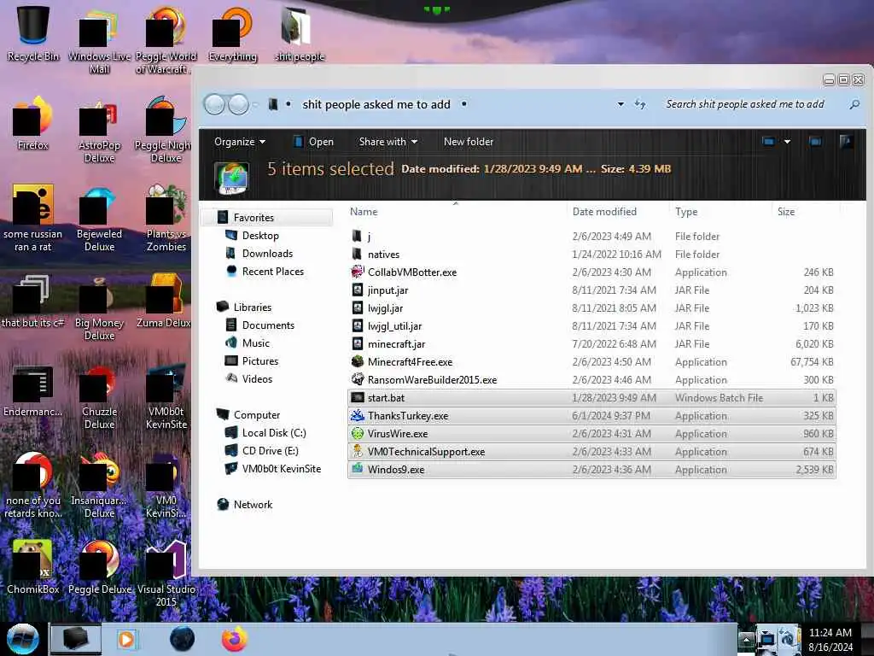This screenshot has height=656, width=874.
Task: Select Recent Places in navigation pane
Action: pos(272,271)
